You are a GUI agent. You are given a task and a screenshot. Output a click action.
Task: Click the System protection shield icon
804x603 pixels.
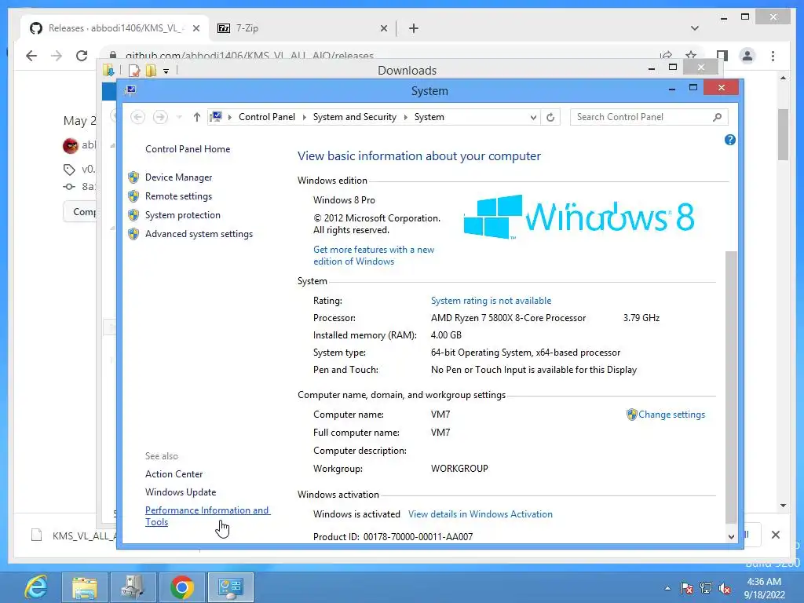(x=133, y=215)
